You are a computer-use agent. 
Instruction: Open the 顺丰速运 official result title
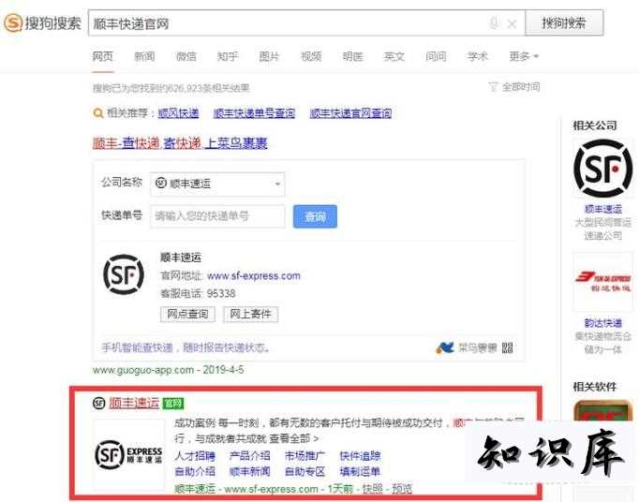(134, 404)
